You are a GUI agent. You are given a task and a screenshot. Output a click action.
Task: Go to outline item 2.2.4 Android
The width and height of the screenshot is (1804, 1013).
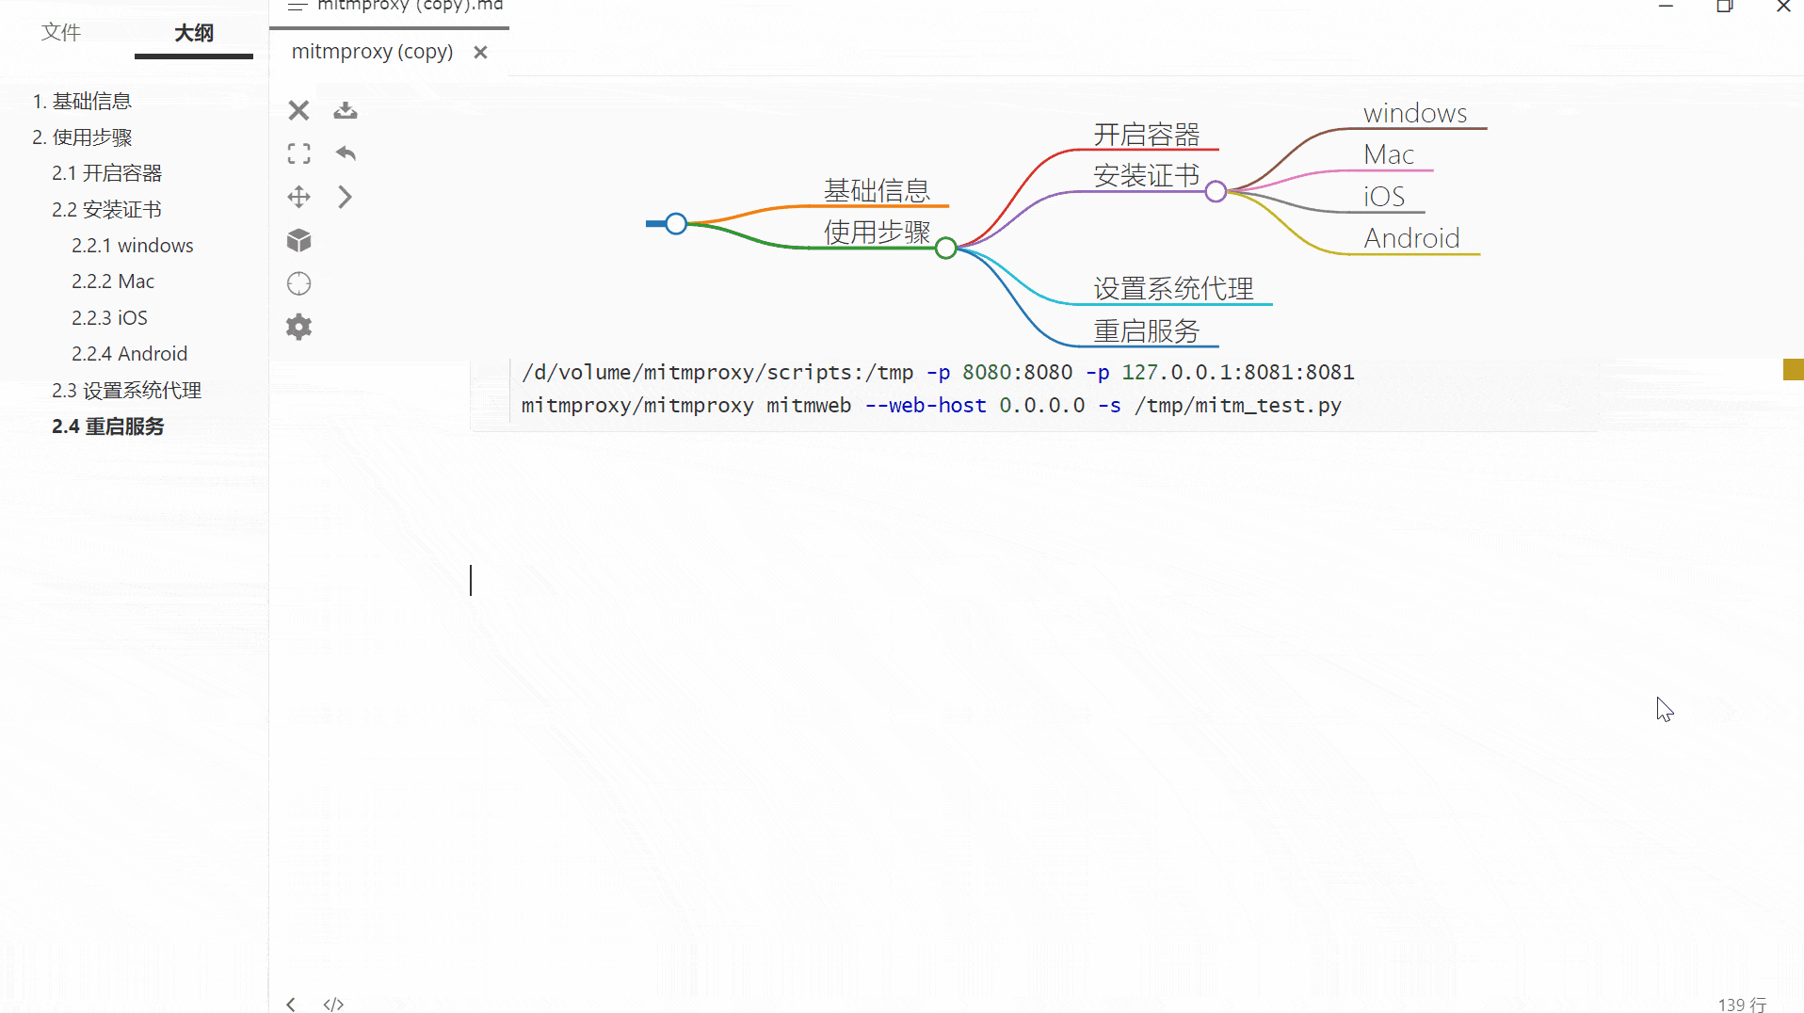point(129,354)
